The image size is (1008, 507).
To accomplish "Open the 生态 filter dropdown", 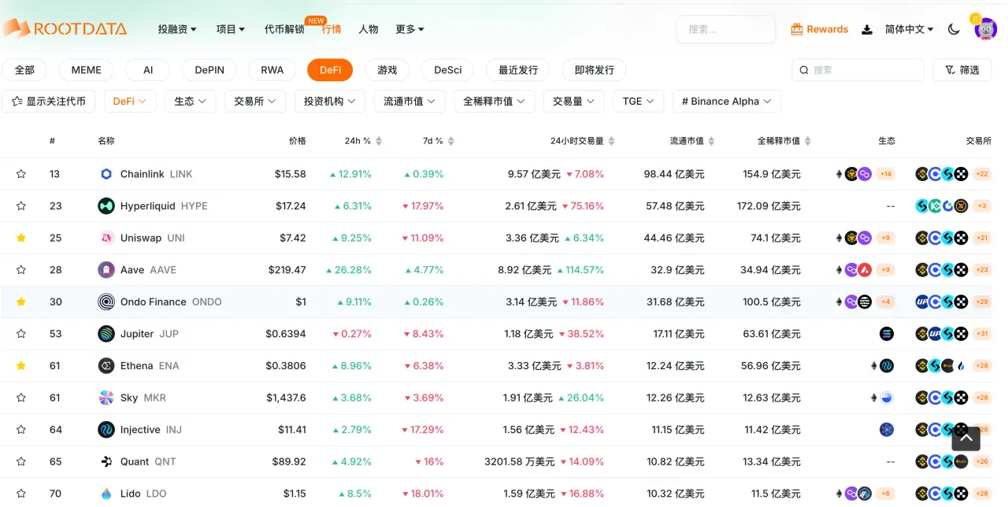I will tap(190, 102).
